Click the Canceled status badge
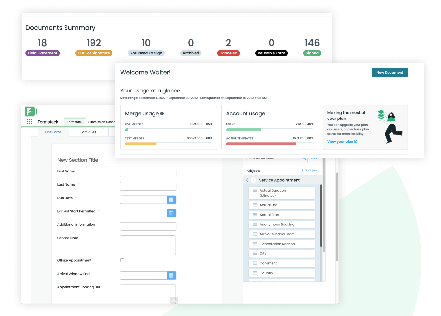The image size is (441, 316). 228,53
